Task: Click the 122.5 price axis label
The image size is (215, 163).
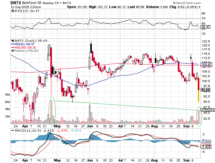Action: pos(207,42)
